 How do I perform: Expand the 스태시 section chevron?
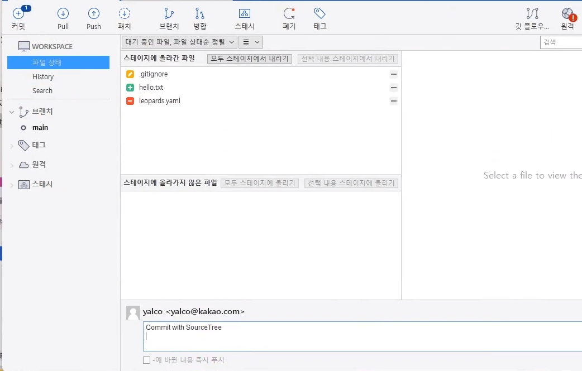[x=12, y=185]
